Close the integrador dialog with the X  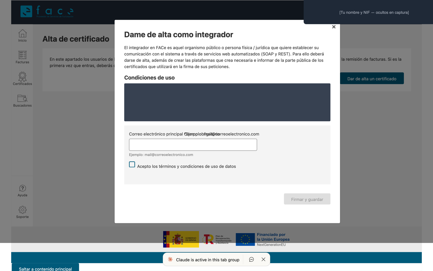(x=334, y=27)
